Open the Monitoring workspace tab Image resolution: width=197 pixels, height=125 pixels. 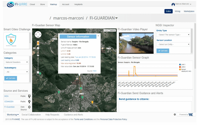13,115
